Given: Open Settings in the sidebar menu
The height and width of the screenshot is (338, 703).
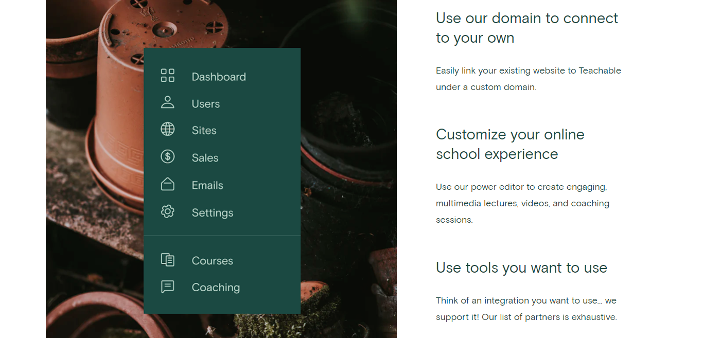Looking at the screenshot, I should (213, 213).
